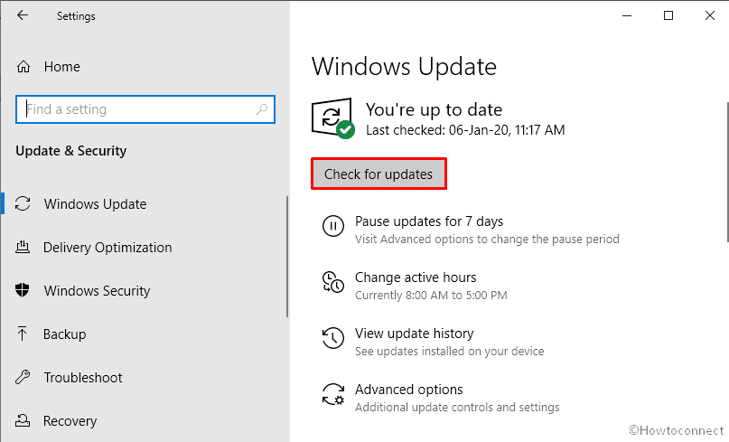Click Pause updates for 7 days

point(429,221)
